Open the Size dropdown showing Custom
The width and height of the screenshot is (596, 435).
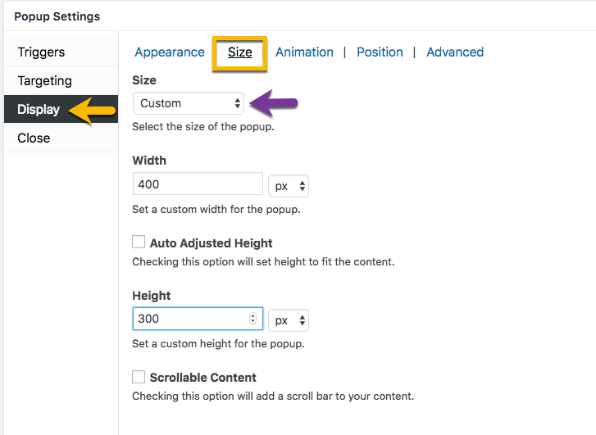(x=189, y=103)
